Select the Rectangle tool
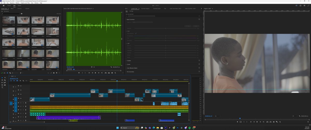 tap(2, 85)
